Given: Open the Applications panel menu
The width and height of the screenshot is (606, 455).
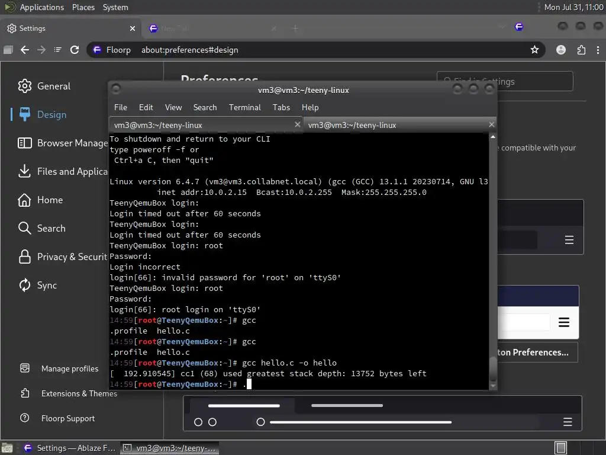Looking at the screenshot, I should pyautogui.click(x=42, y=7).
